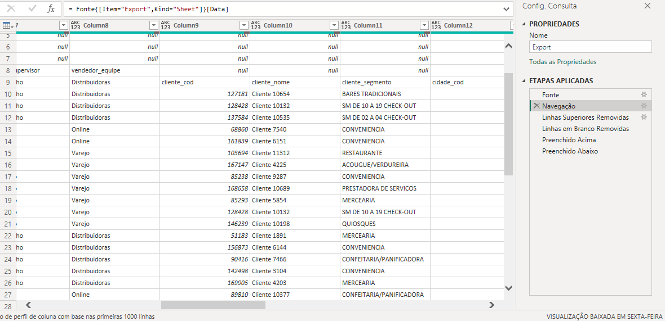The width and height of the screenshot is (665, 321).
Task: Click cell cliente_nome
Action: tap(295, 82)
